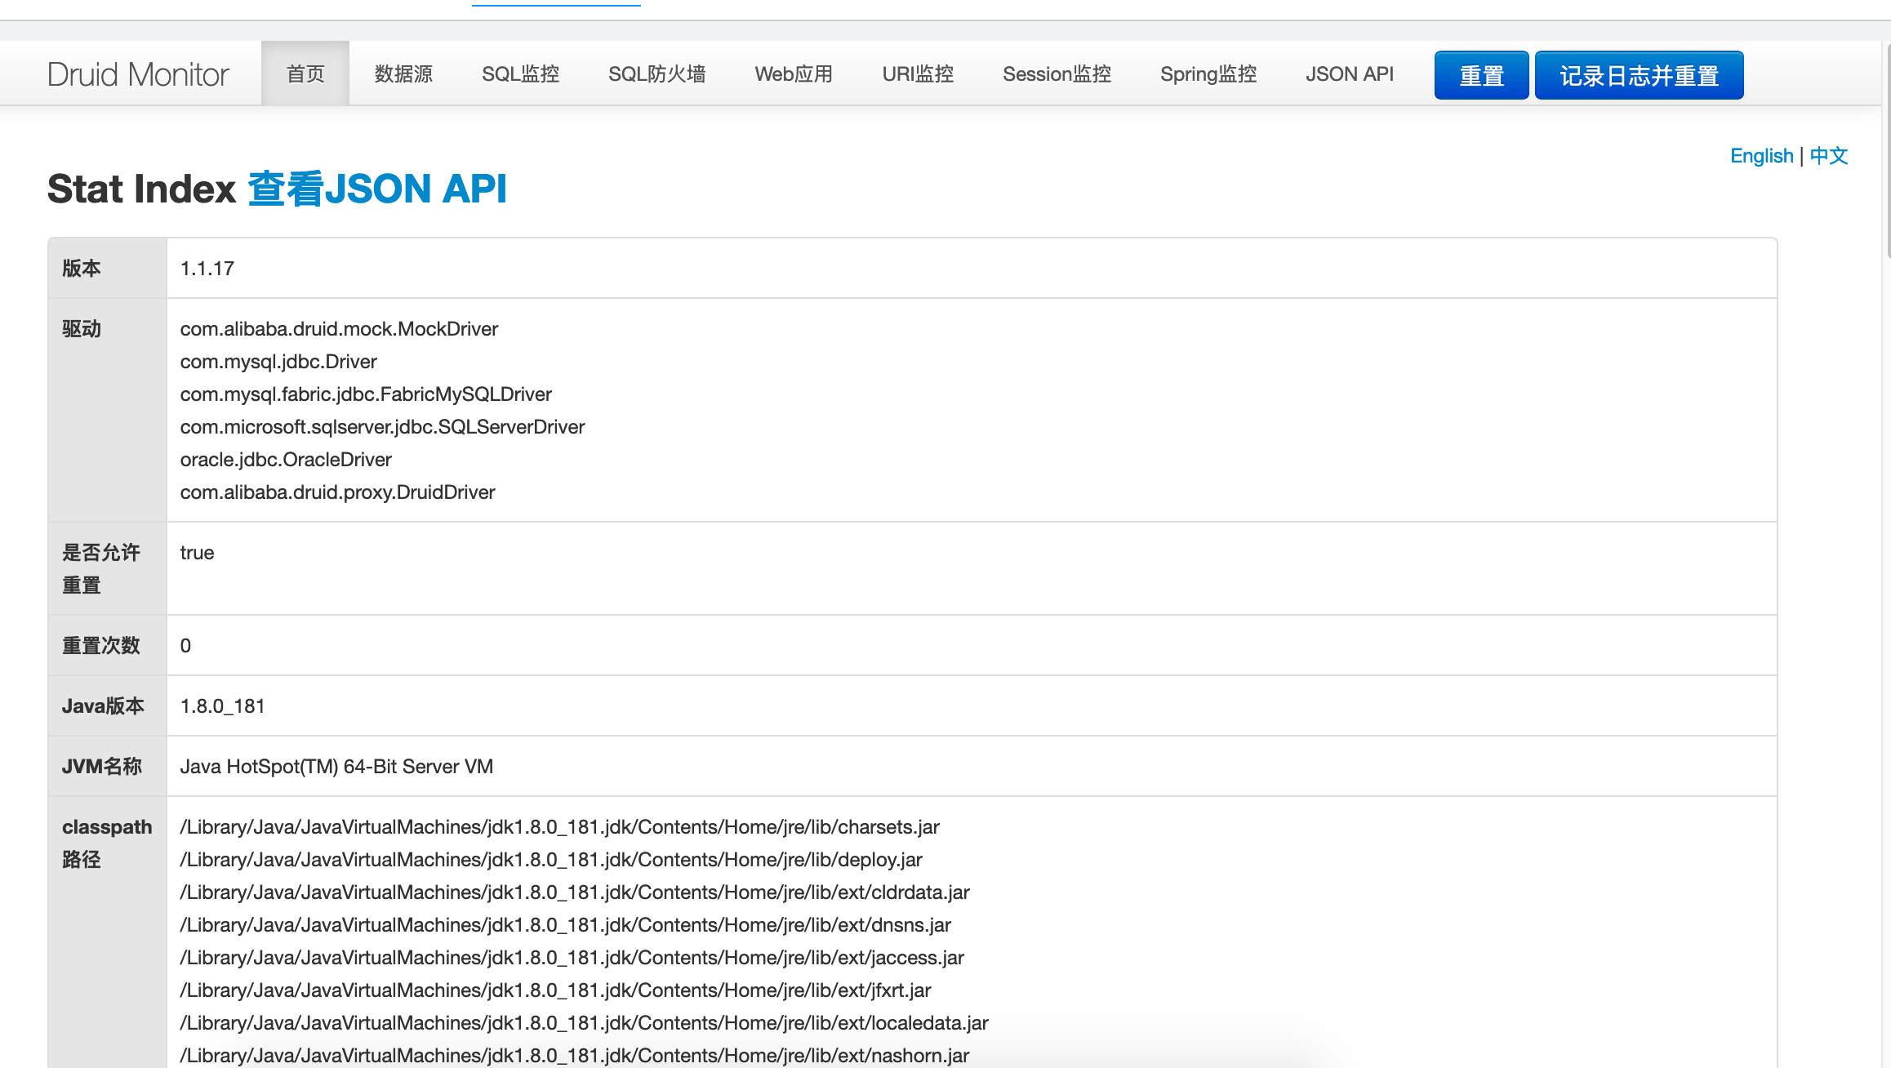Click the blue 重置 button
The height and width of the screenshot is (1068, 1891).
pos(1481,75)
